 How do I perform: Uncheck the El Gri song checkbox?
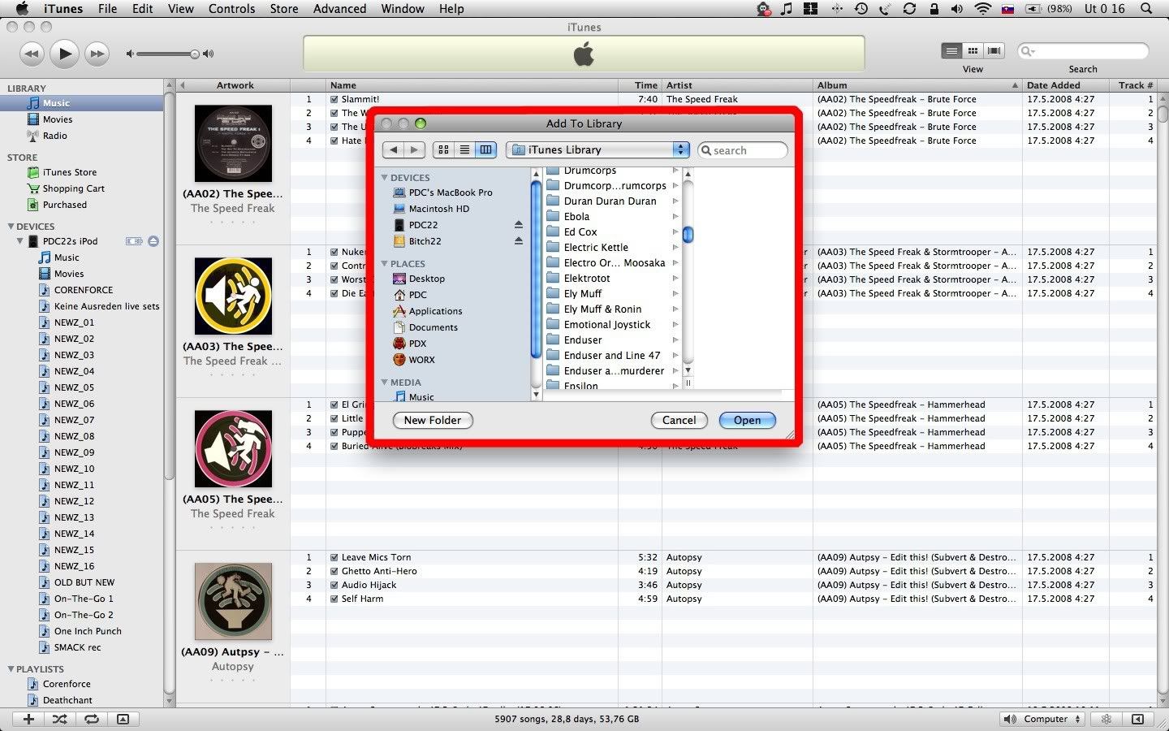[334, 404]
